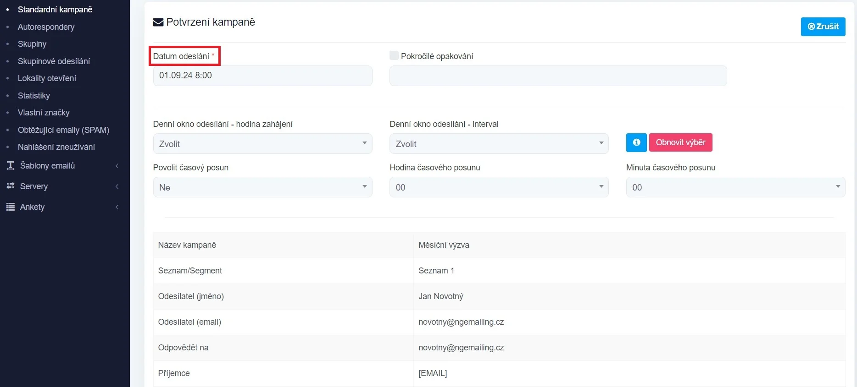Click the Ankety list icon
This screenshot has width=857, height=387.
pyautogui.click(x=11, y=207)
